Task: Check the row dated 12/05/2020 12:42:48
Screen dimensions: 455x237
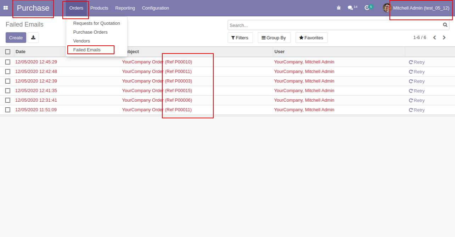Action: tap(8, 72)
